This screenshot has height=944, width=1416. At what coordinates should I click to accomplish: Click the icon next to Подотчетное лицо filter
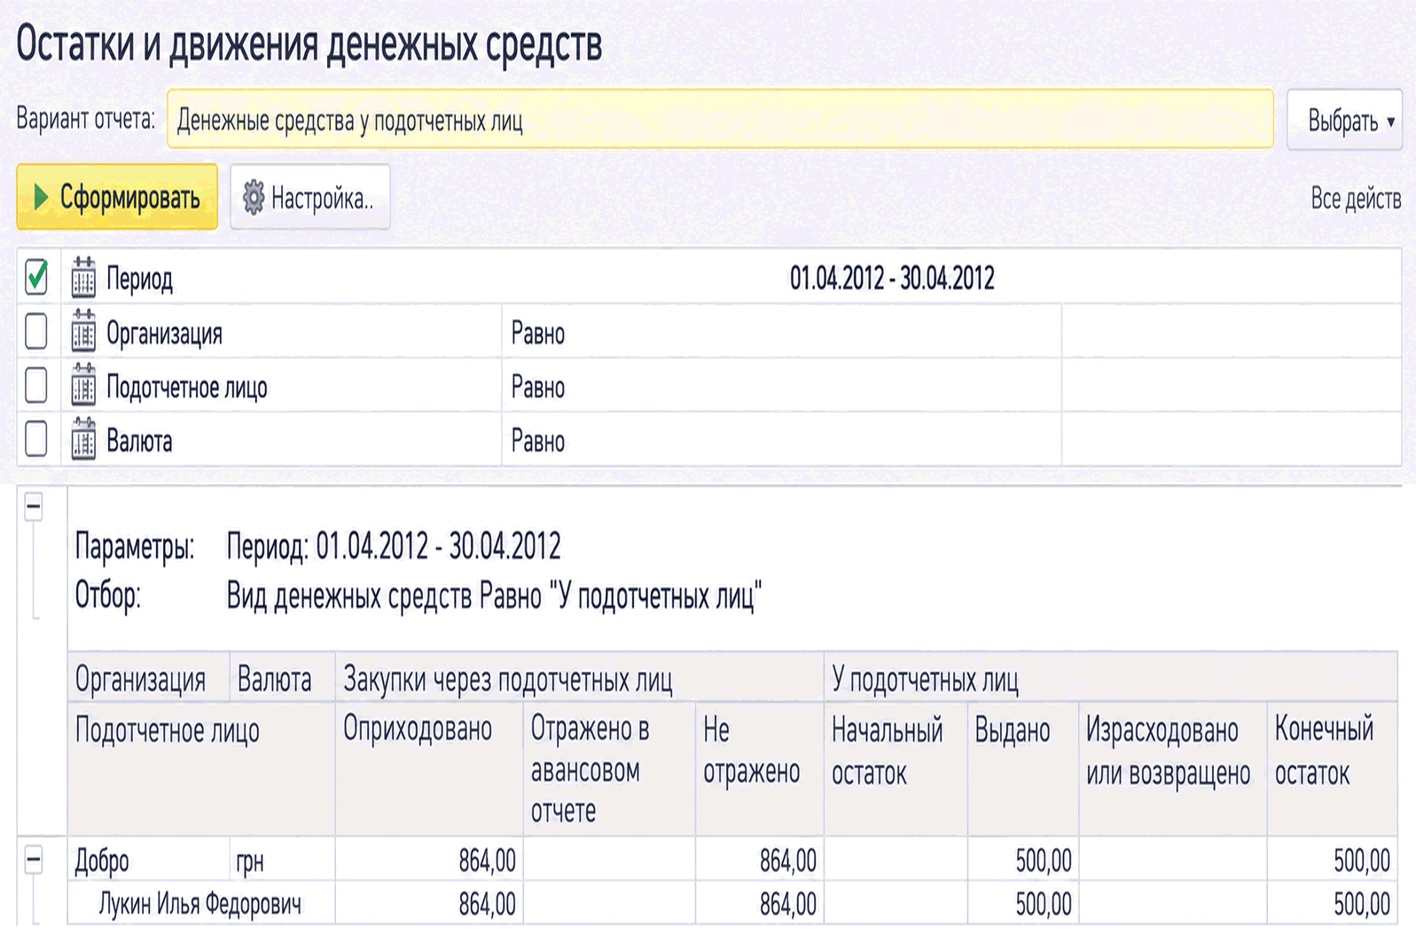83,385
